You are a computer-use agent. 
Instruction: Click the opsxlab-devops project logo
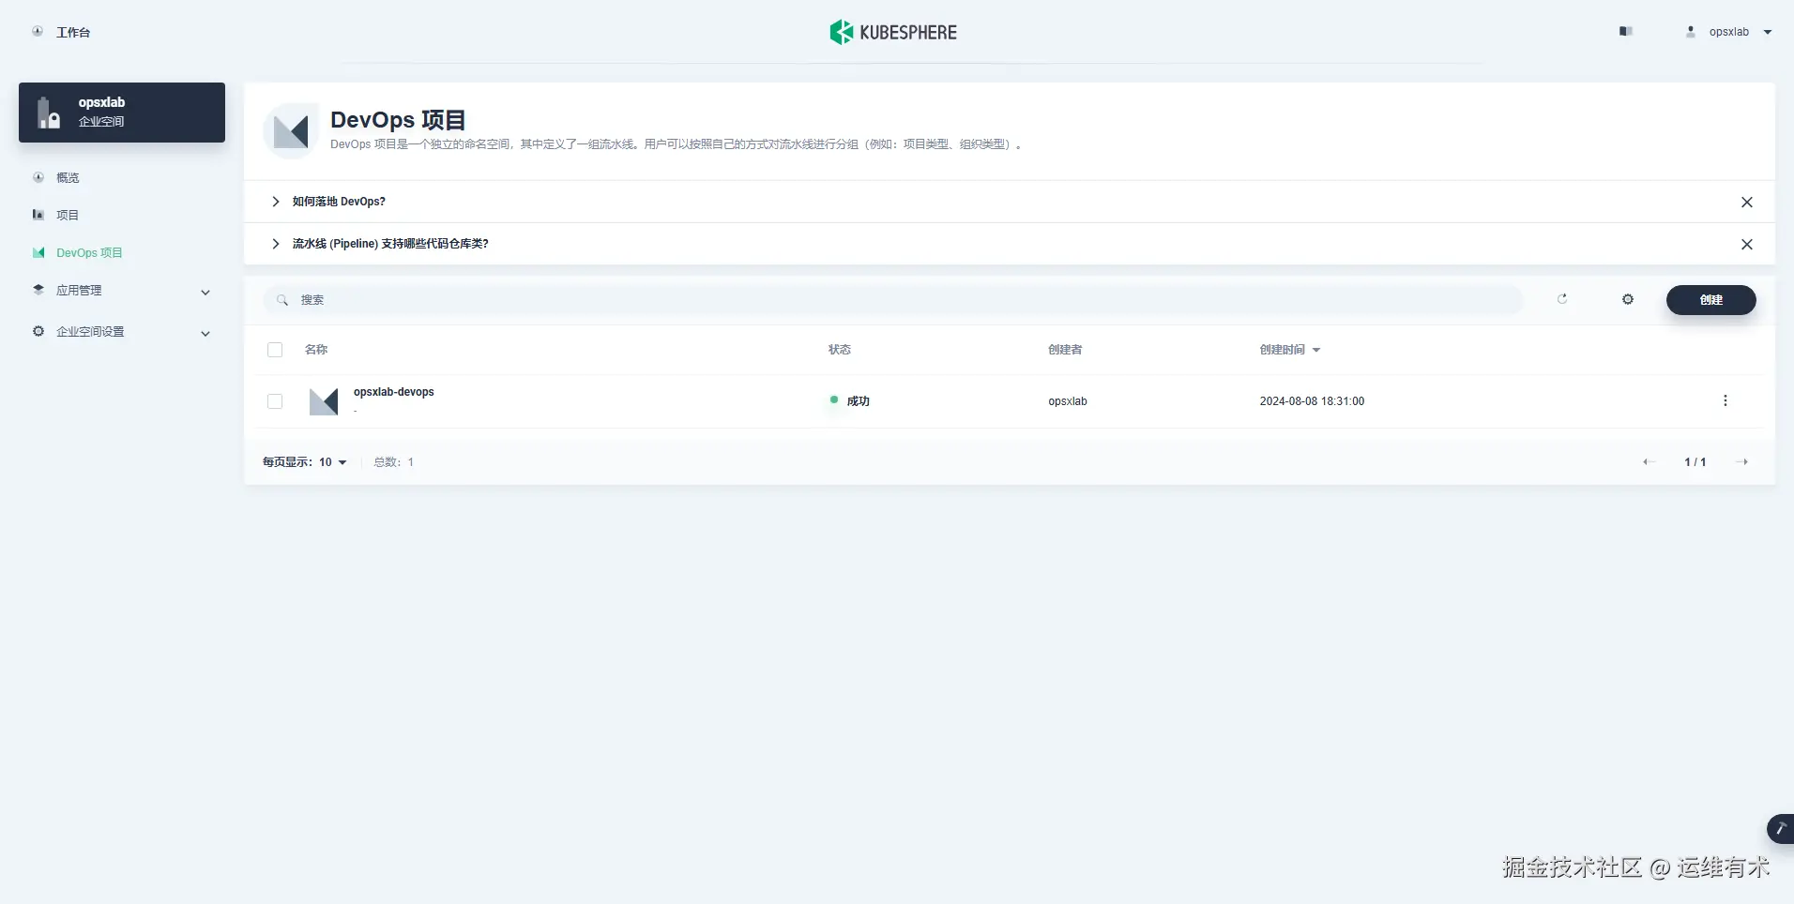coord(323,400)
